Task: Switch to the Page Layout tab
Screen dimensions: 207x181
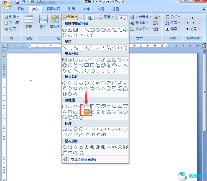Action: [x=53, y=9]
